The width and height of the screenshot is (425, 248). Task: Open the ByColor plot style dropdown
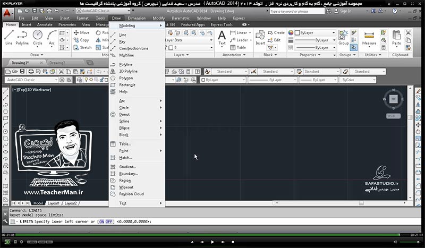coord(358,80)
